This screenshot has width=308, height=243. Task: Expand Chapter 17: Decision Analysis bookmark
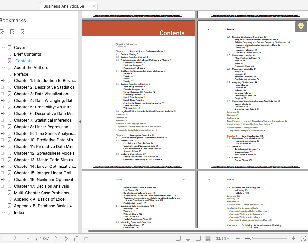coord(2,186)
